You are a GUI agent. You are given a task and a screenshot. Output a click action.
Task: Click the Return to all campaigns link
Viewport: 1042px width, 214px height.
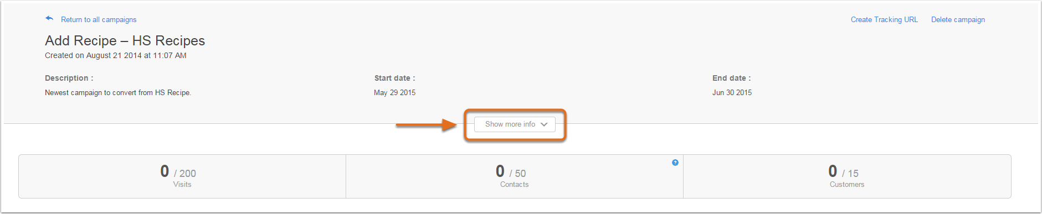(x=99, y=19)
